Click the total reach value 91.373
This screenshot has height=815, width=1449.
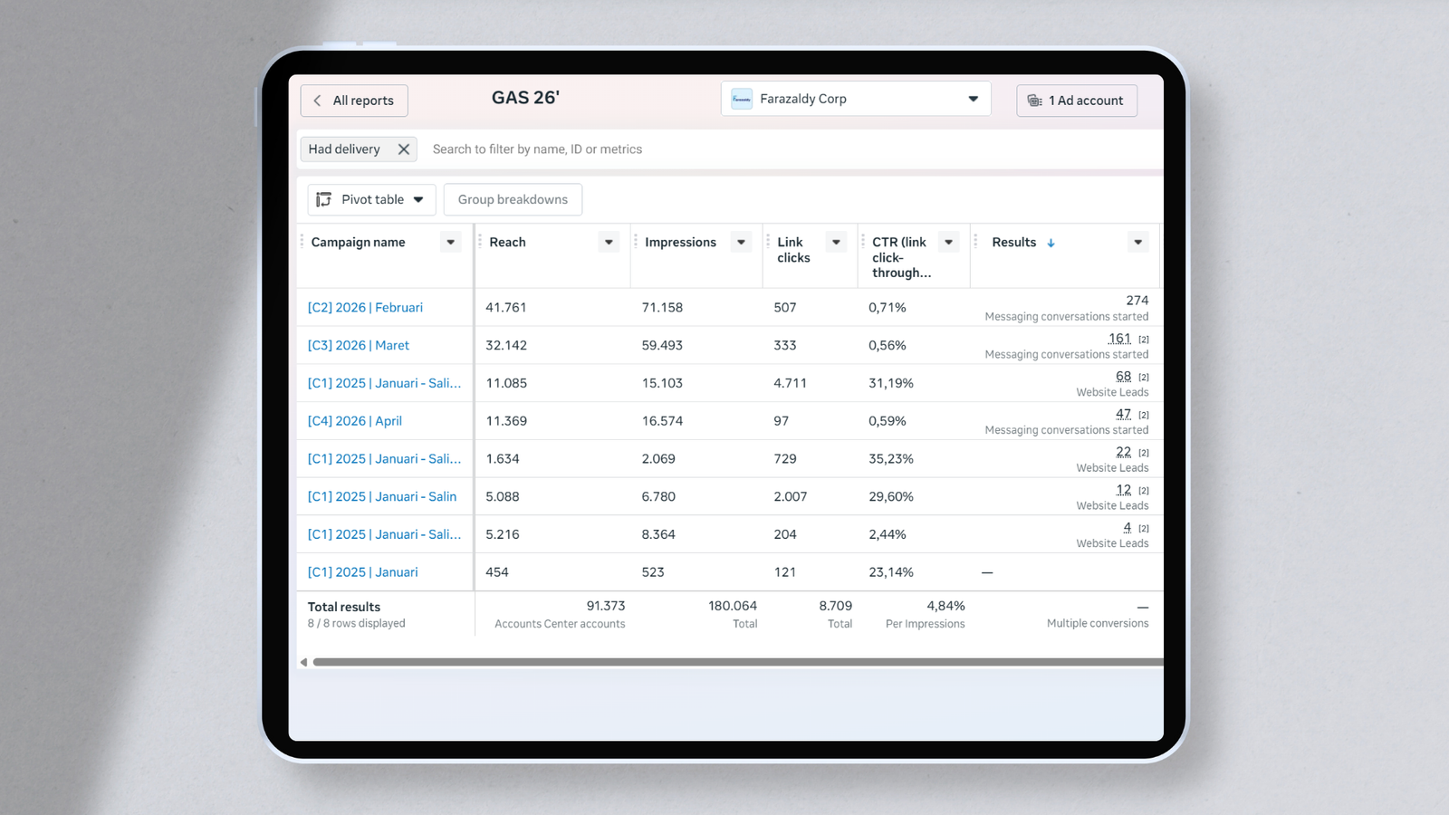pyautogui.click(x=606, y=606)
